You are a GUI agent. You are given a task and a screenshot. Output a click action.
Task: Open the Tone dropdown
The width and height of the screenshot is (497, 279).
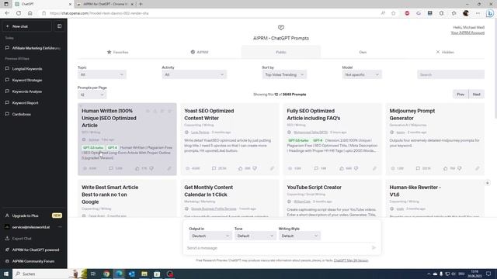[255, 236]
